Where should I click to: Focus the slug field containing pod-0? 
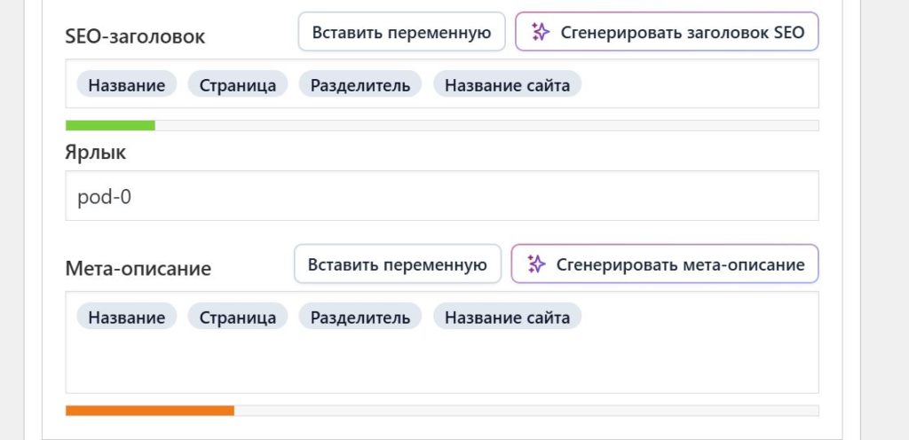click(442, 196)
